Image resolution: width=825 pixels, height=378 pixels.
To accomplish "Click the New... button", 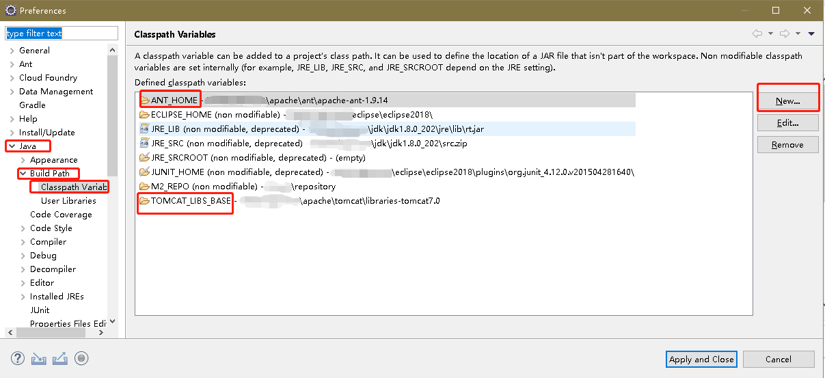I will tap(787, 101).
